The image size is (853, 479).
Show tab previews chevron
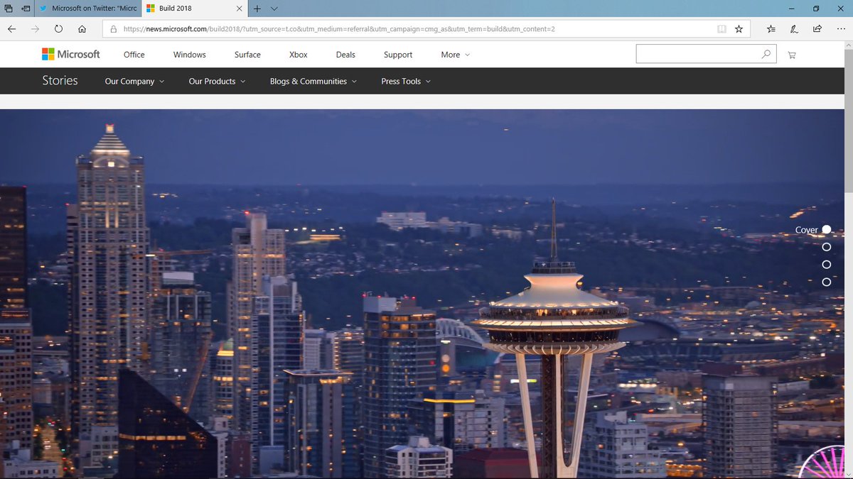pyautogui.click(x=274, y=9)
